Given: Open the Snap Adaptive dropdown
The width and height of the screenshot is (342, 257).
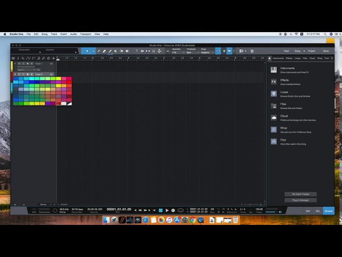Looking at the screenshot, I should [x=207, y=52].
